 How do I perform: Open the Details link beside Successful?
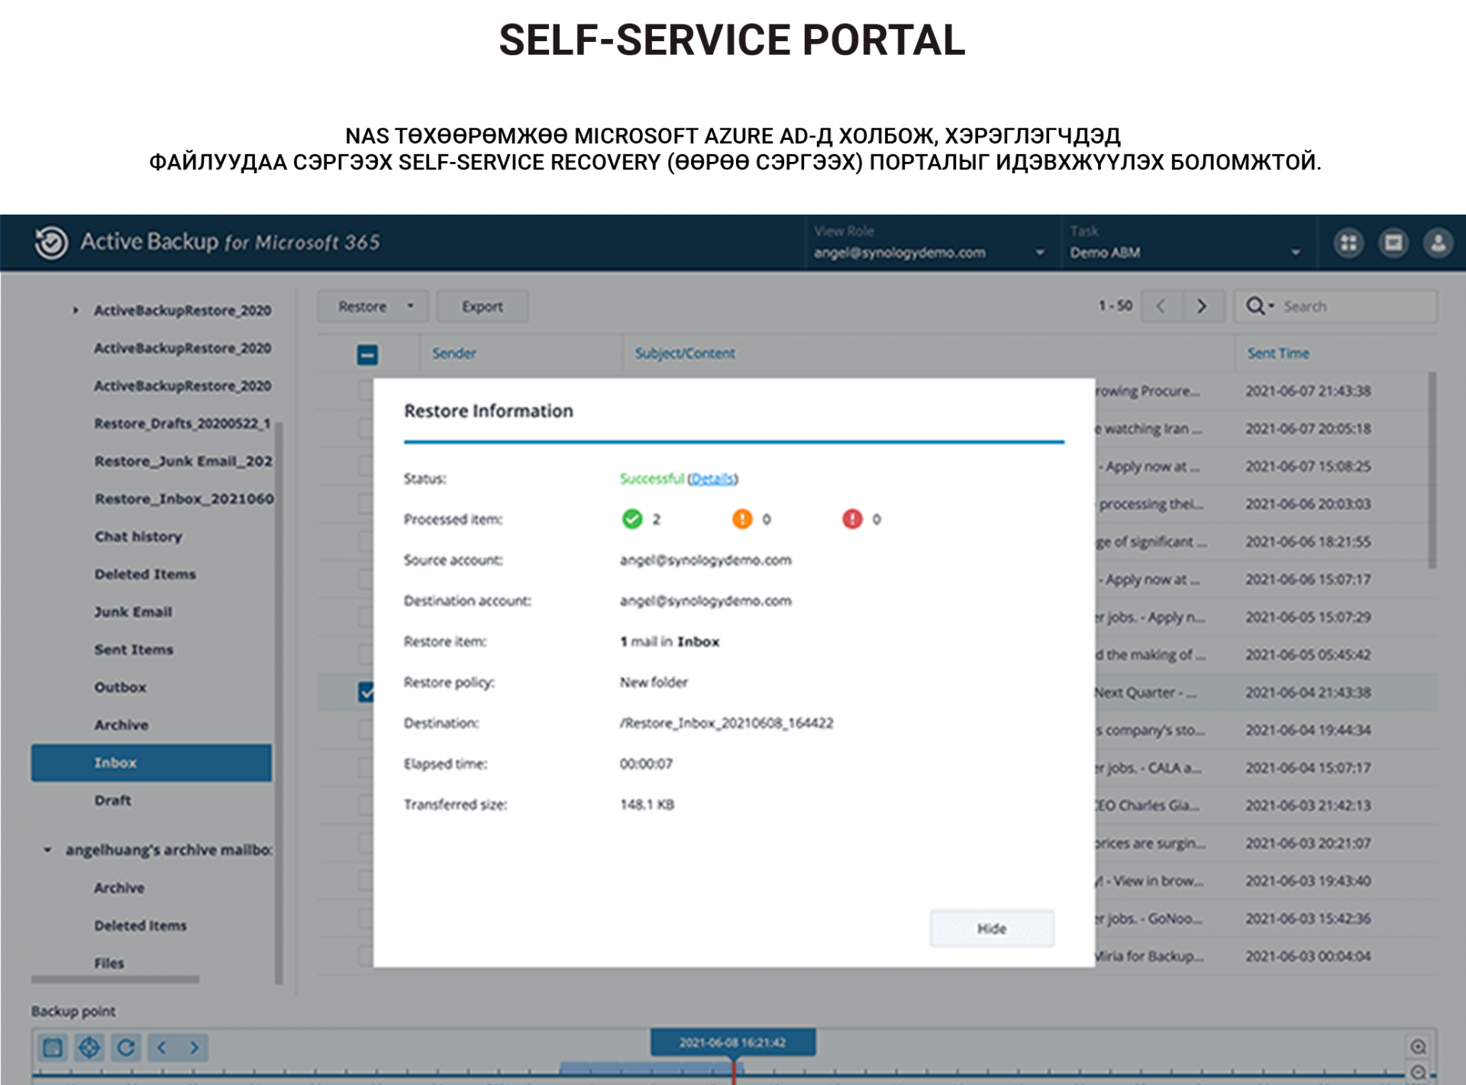[x=712, y=479]
